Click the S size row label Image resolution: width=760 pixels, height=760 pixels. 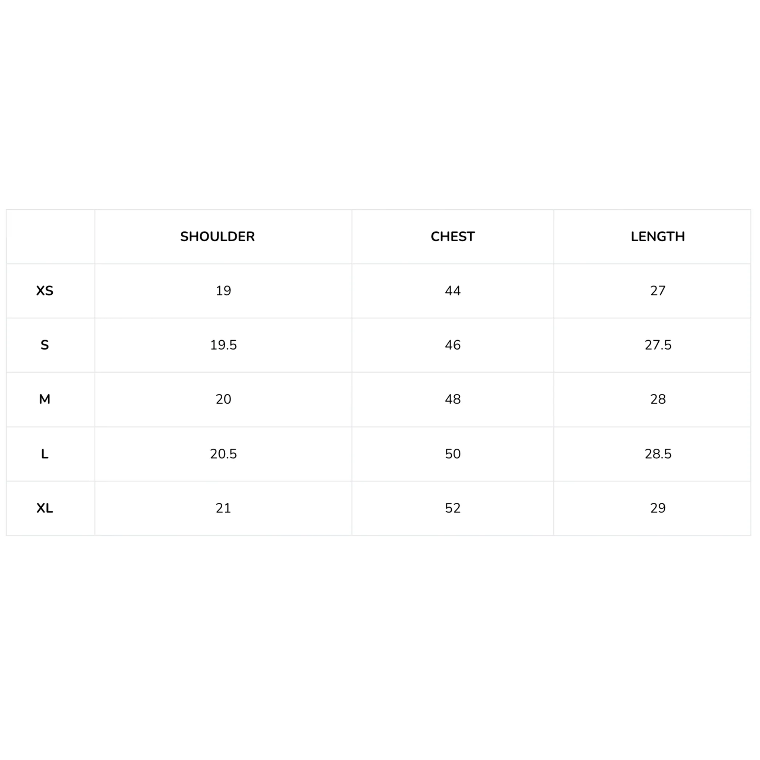click(x=45, y=345)
